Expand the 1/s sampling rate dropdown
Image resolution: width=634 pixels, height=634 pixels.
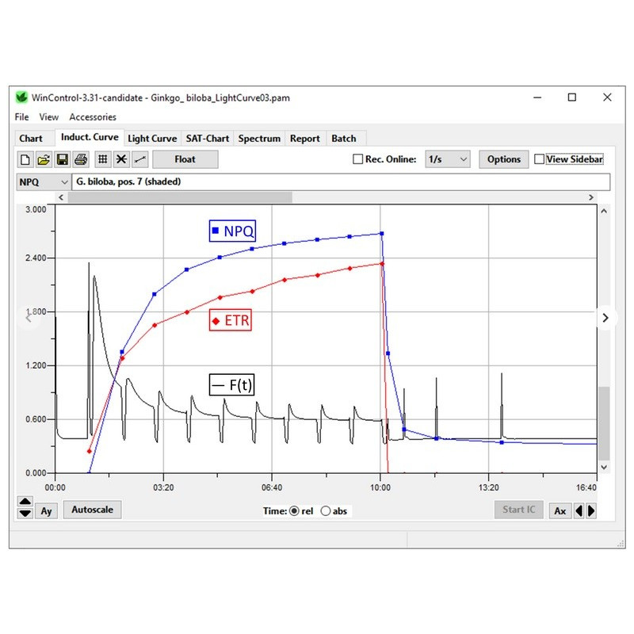(x=448, y=159)
